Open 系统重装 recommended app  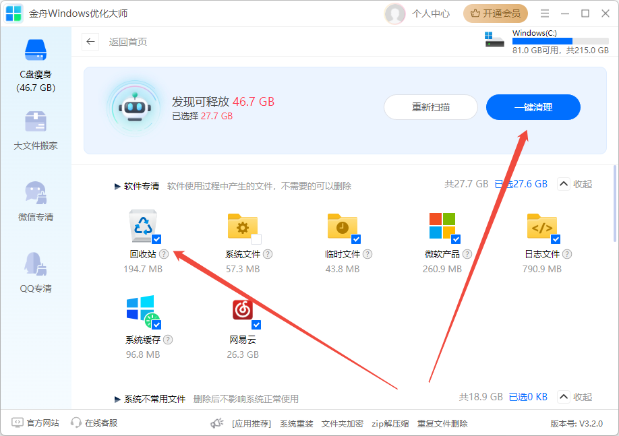coord(297,424)
